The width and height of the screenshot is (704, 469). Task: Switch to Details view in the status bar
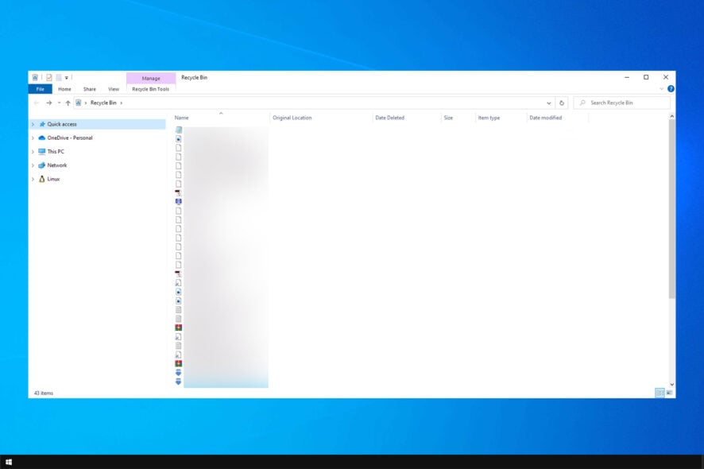tap(658, 392)
